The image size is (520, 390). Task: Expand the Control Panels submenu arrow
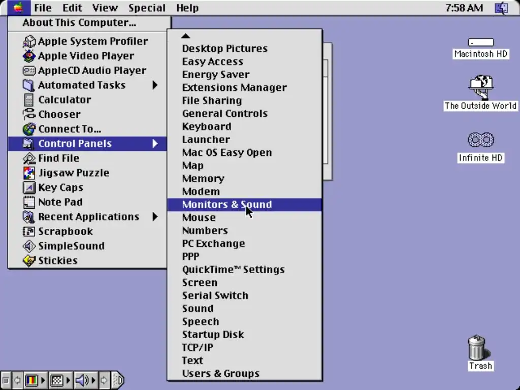pyautogui.click(x=155, y=144)
